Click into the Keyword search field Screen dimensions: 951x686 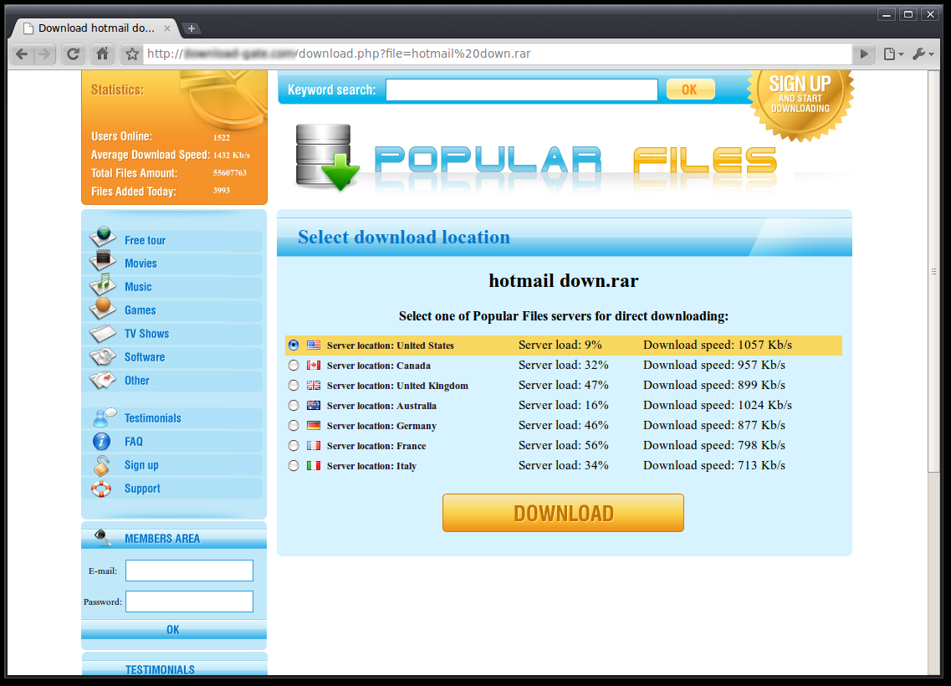point(522,90)
